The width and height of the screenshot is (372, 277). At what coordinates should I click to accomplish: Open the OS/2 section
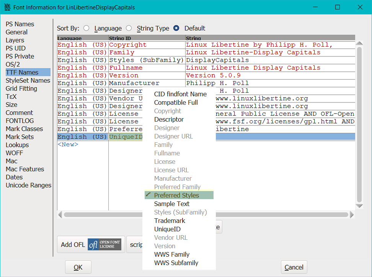[13, 64]
